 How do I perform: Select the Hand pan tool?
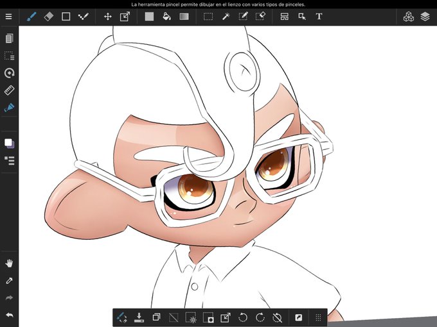[9, 264]
